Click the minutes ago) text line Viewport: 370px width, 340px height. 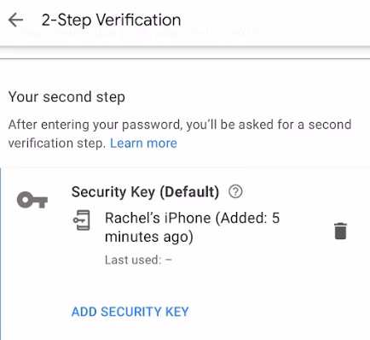[149, 237]
